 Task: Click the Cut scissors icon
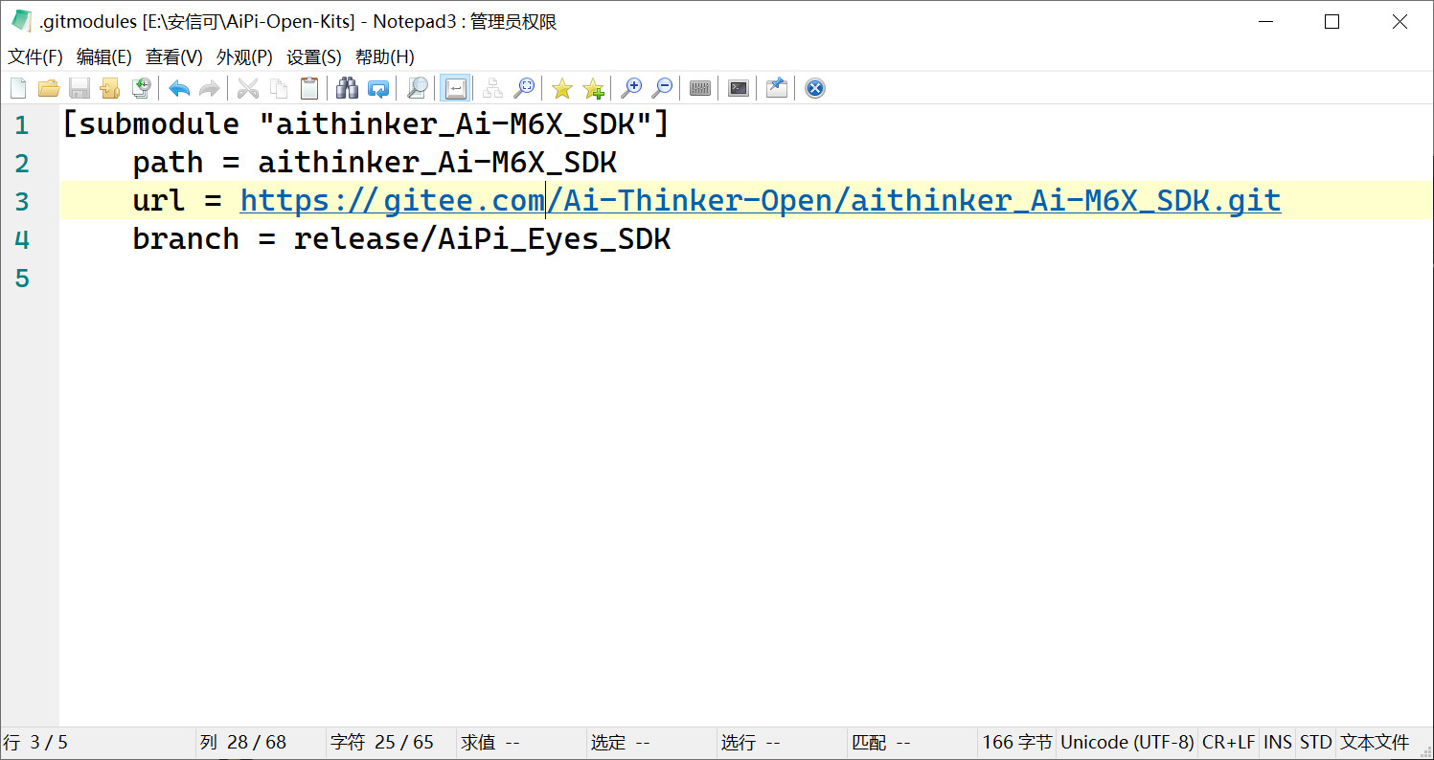coord(248,89)
